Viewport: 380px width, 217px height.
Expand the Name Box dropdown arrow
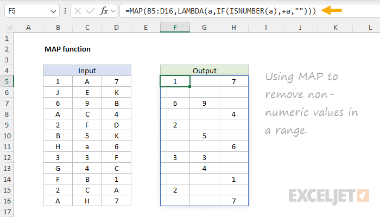click(x=53, y=11)
